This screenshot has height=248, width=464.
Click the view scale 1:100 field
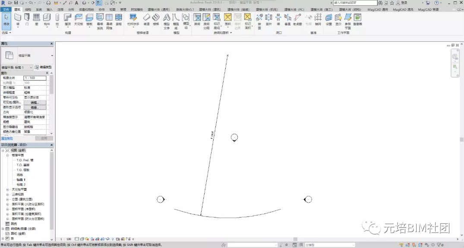coord(35,78)
